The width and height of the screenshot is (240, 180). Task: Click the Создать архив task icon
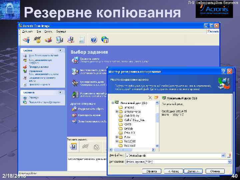75,60
